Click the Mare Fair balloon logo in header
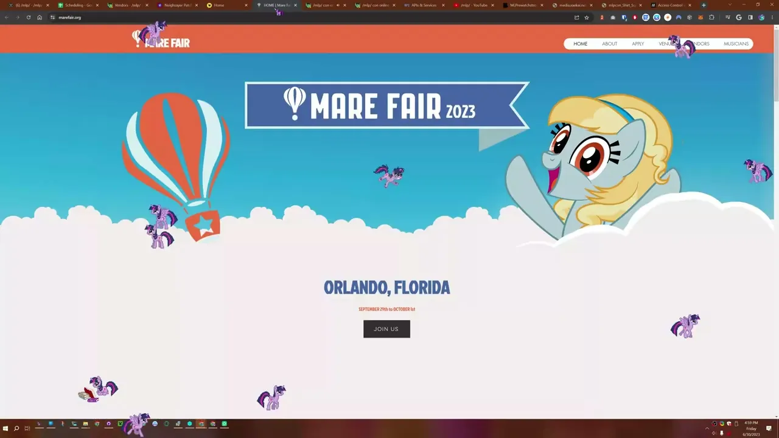Image resolution: width=779 pixels, height=438 pixels. pos(161,40)
